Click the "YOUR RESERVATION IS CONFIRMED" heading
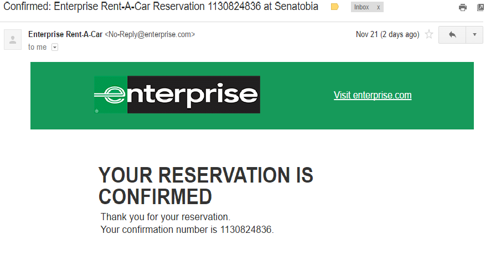This screenshot has width=496, height=260. click(205, 185)
